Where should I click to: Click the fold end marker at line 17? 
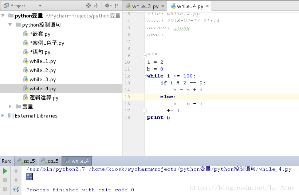(x=145, y=110)
